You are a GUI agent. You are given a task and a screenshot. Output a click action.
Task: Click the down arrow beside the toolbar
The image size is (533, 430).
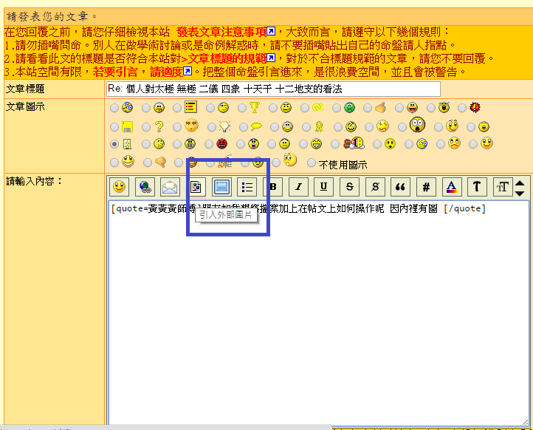click(x=520, y=194)
